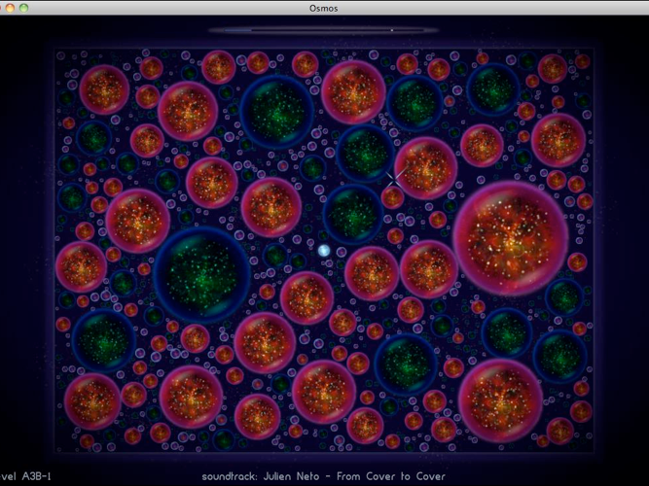The image size is (649, 486).
Task: Click the red mote in bottom-left corner
Action: [x=93, y=401]
